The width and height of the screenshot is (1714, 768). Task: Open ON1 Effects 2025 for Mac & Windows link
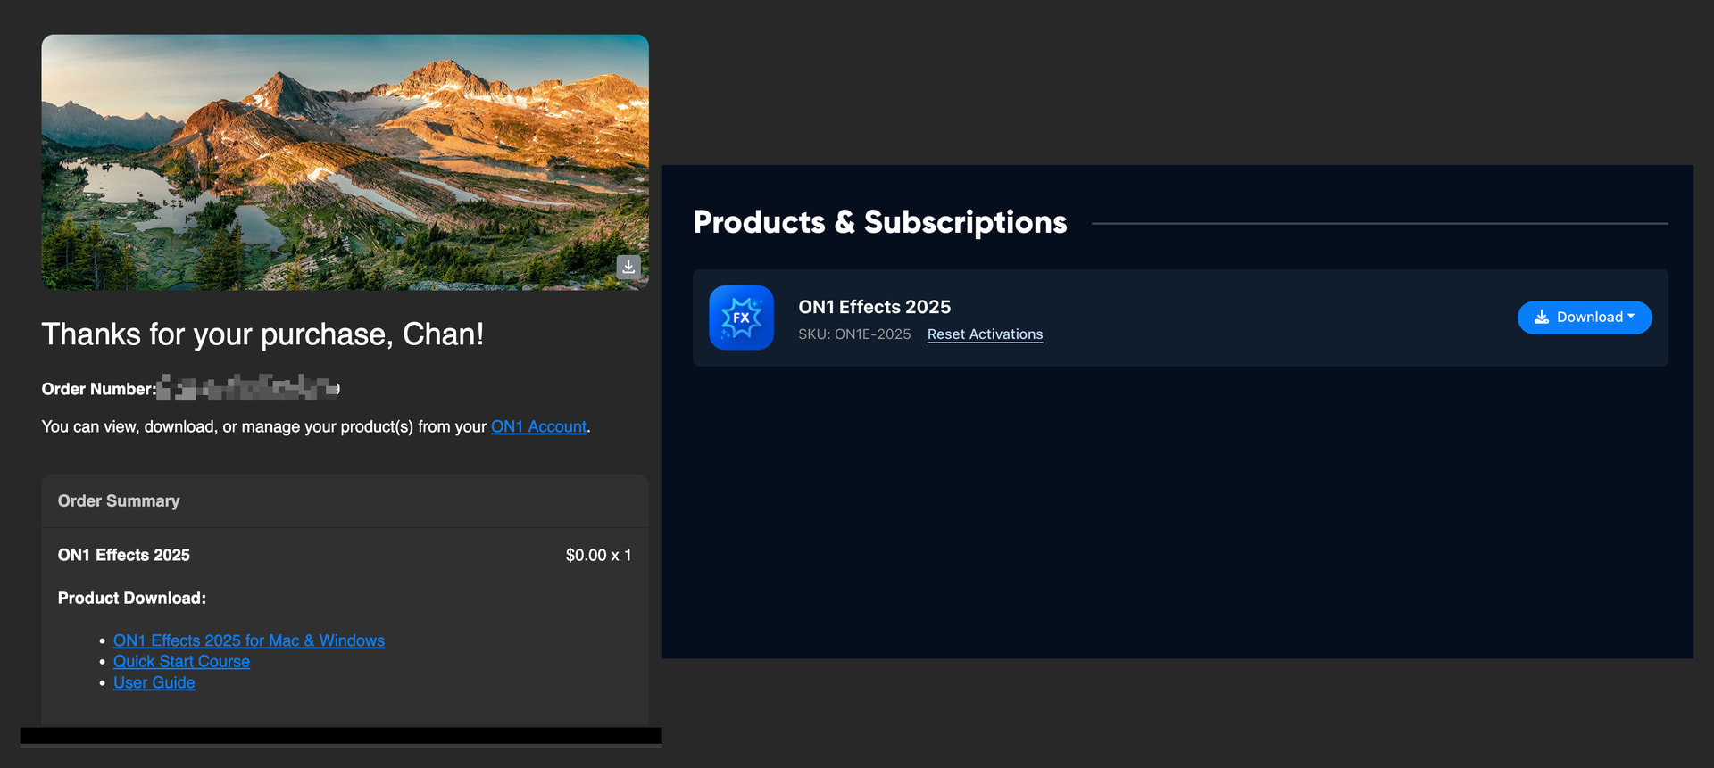pyautogui.click(x=248, y=640)
